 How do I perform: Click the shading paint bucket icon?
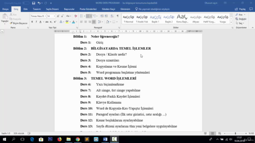(x=108, y=22)
